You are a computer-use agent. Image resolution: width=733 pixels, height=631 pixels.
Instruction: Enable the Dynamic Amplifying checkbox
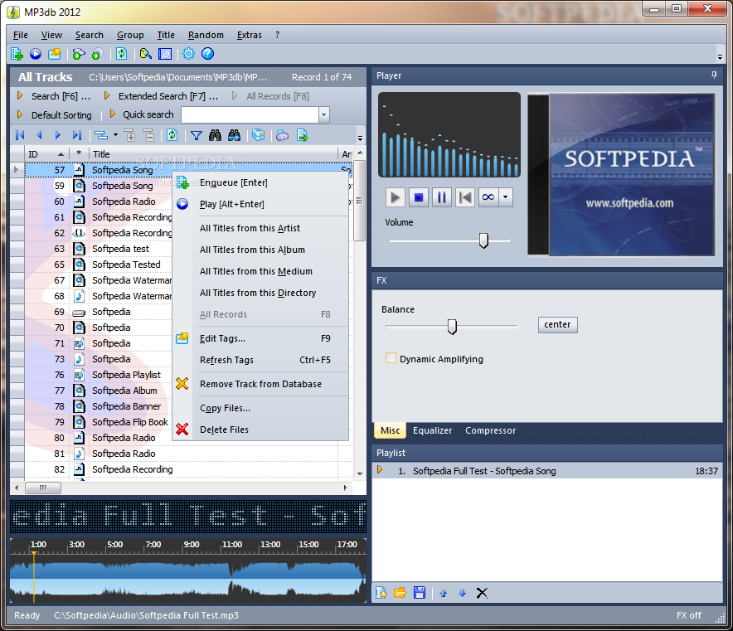tap(391, 358)
